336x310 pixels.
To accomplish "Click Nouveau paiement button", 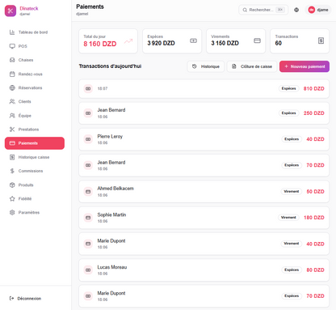I will click(x=304, y=66).
